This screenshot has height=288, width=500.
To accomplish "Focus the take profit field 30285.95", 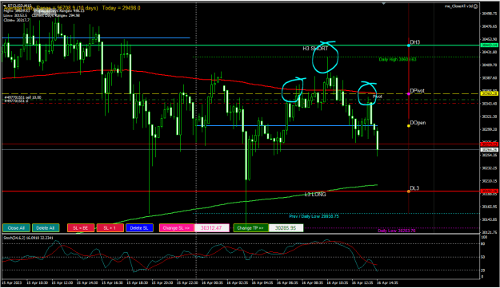I will coord(286,228).
